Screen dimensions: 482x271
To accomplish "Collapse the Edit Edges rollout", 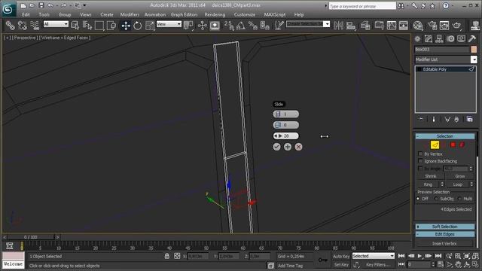I will [445, 234].
